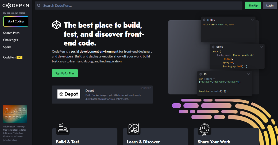The height and width of the screenshot is (145, 278).
Task: Click the TRY OUR ONLINE EDITOR label
Action: (14, 13)
